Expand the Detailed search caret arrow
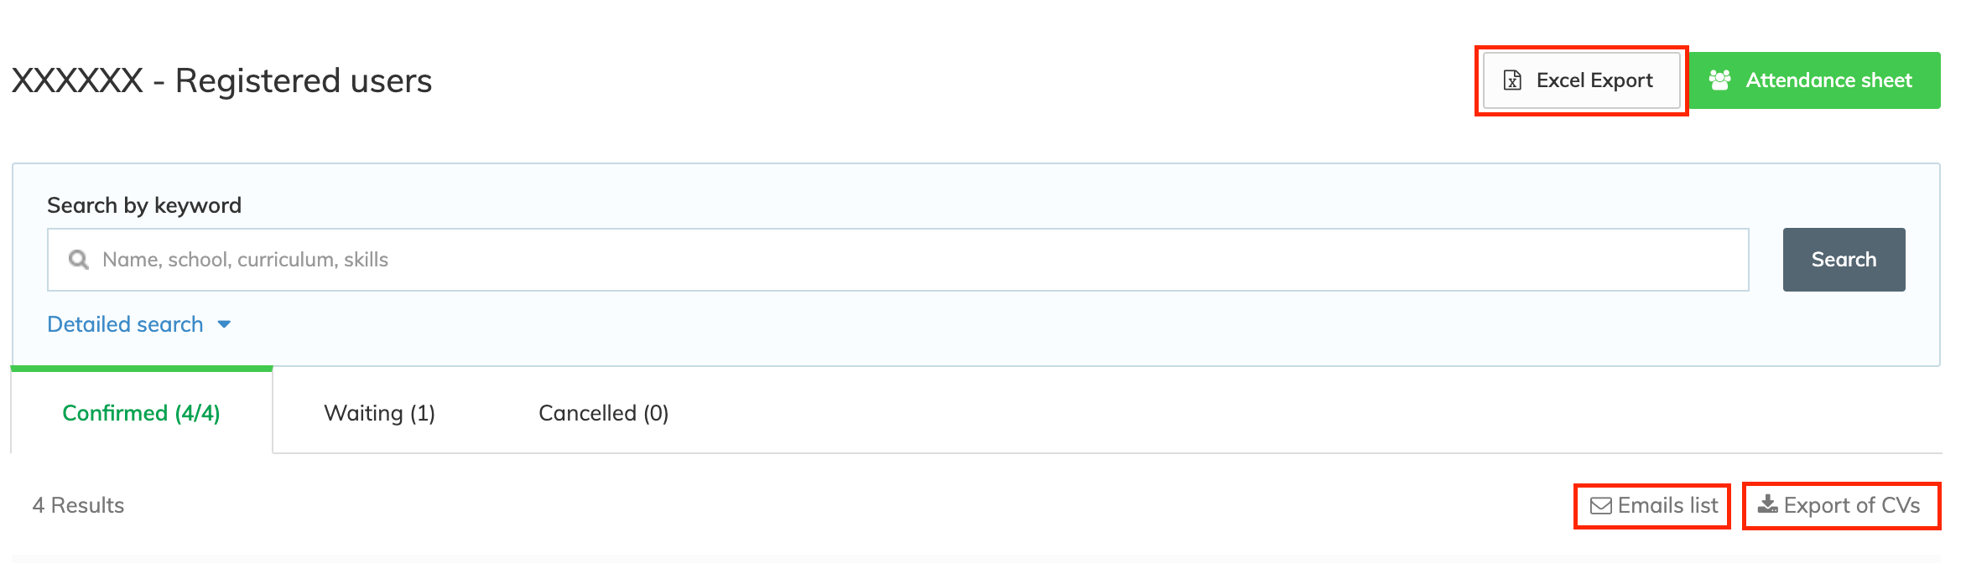 pos(224,324)
